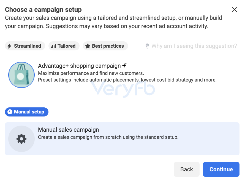Close the campaign setup dialog
This screenshot has width=245, height=179.
pos(234,10)
